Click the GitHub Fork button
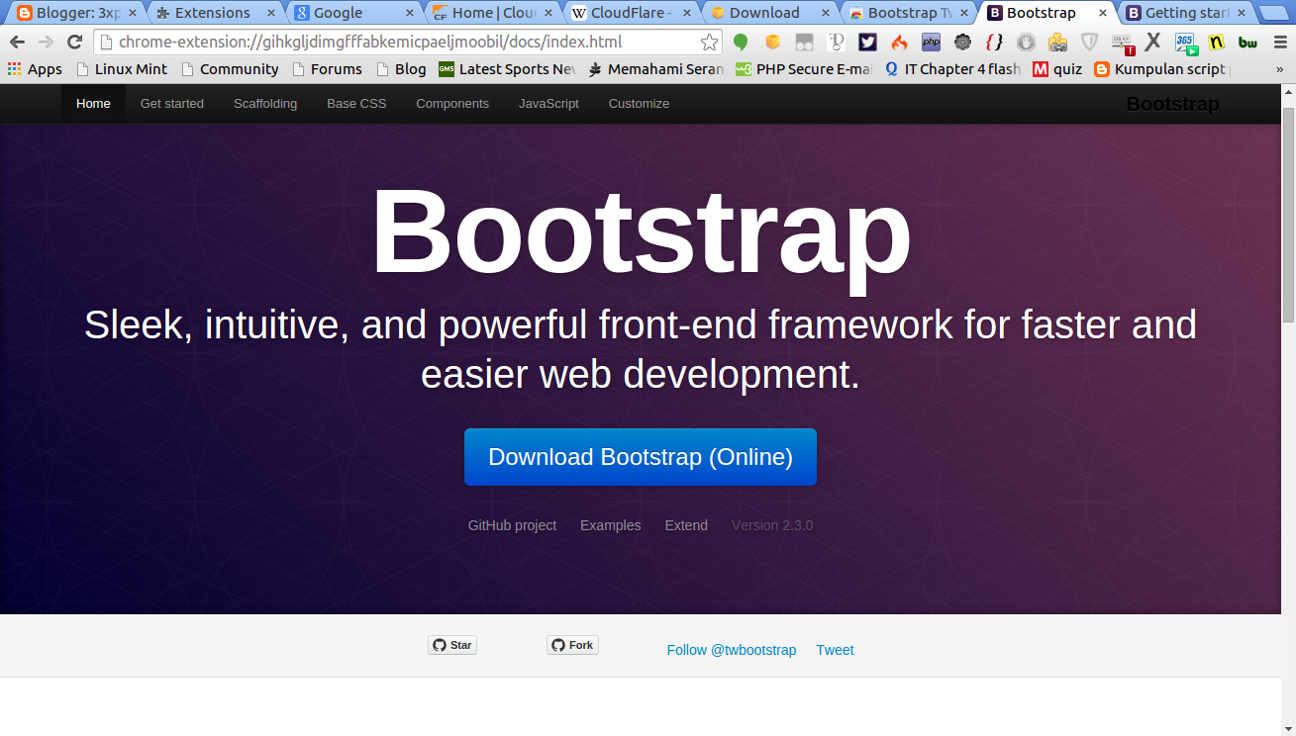 coord(572,645)
